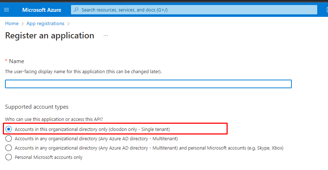The height and width of the screenshot is (170, 328).
Task: Click the search magnifier icon
Action: click(76, 10)
